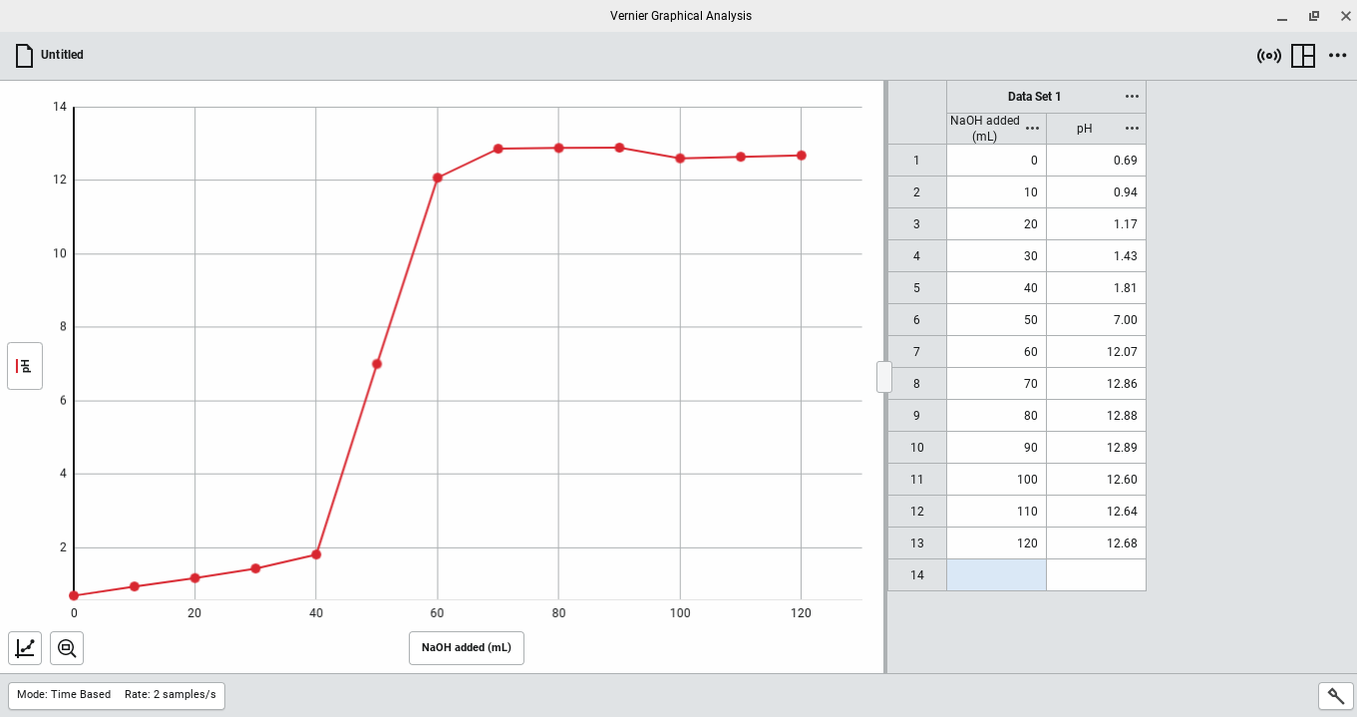Open NaOH added column options menu
The height and width of the screenshot is (717, 1357).
coord(1032,129)
